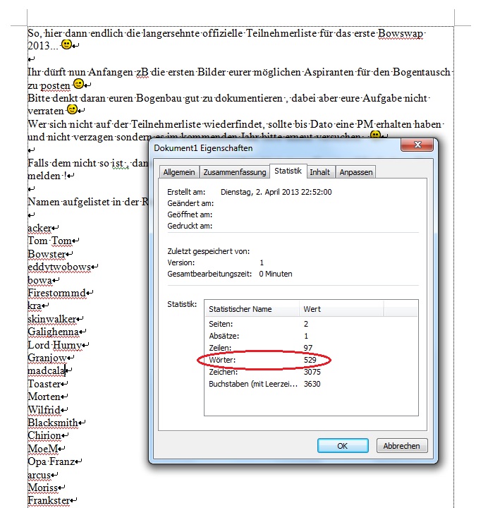Click the smiley emoticon after "2013..."
This screenshot has width=488, height=508.
tap(66, 45)
